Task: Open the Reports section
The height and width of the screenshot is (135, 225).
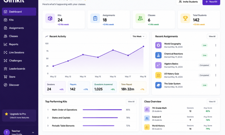Action: click(x=19, y=44)
